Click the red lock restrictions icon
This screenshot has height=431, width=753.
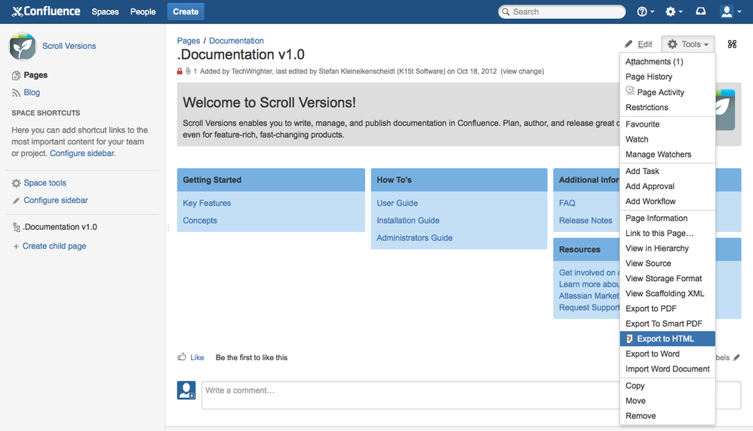tap(180, 72)
